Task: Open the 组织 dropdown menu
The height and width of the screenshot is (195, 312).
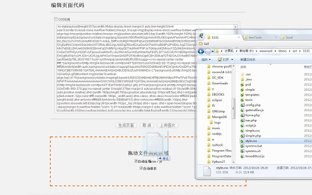Action: [206, 59]
